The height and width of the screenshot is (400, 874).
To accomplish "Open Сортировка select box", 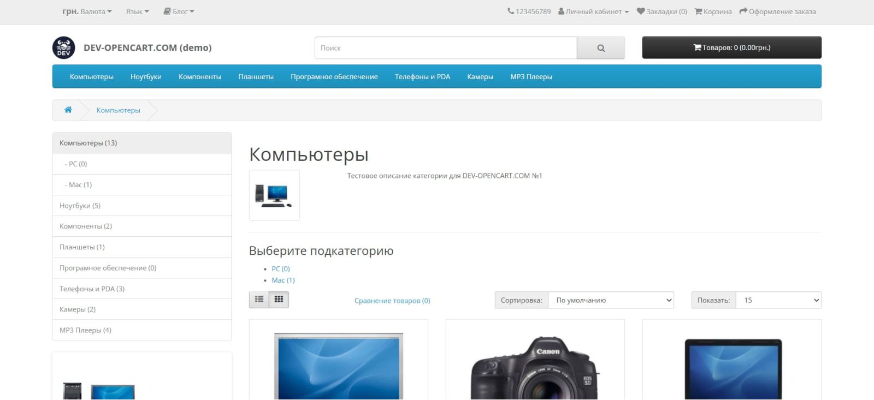I will (x=611, y=300).
